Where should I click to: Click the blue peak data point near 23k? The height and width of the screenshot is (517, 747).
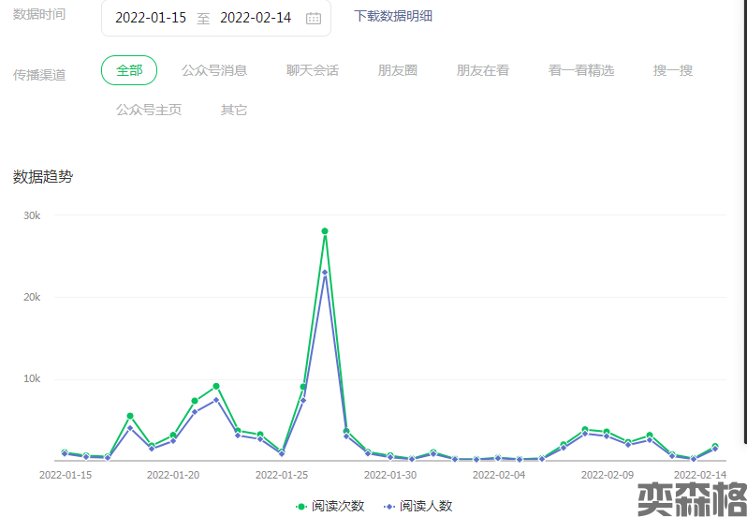pyautogui.click(x=325, y=273)
